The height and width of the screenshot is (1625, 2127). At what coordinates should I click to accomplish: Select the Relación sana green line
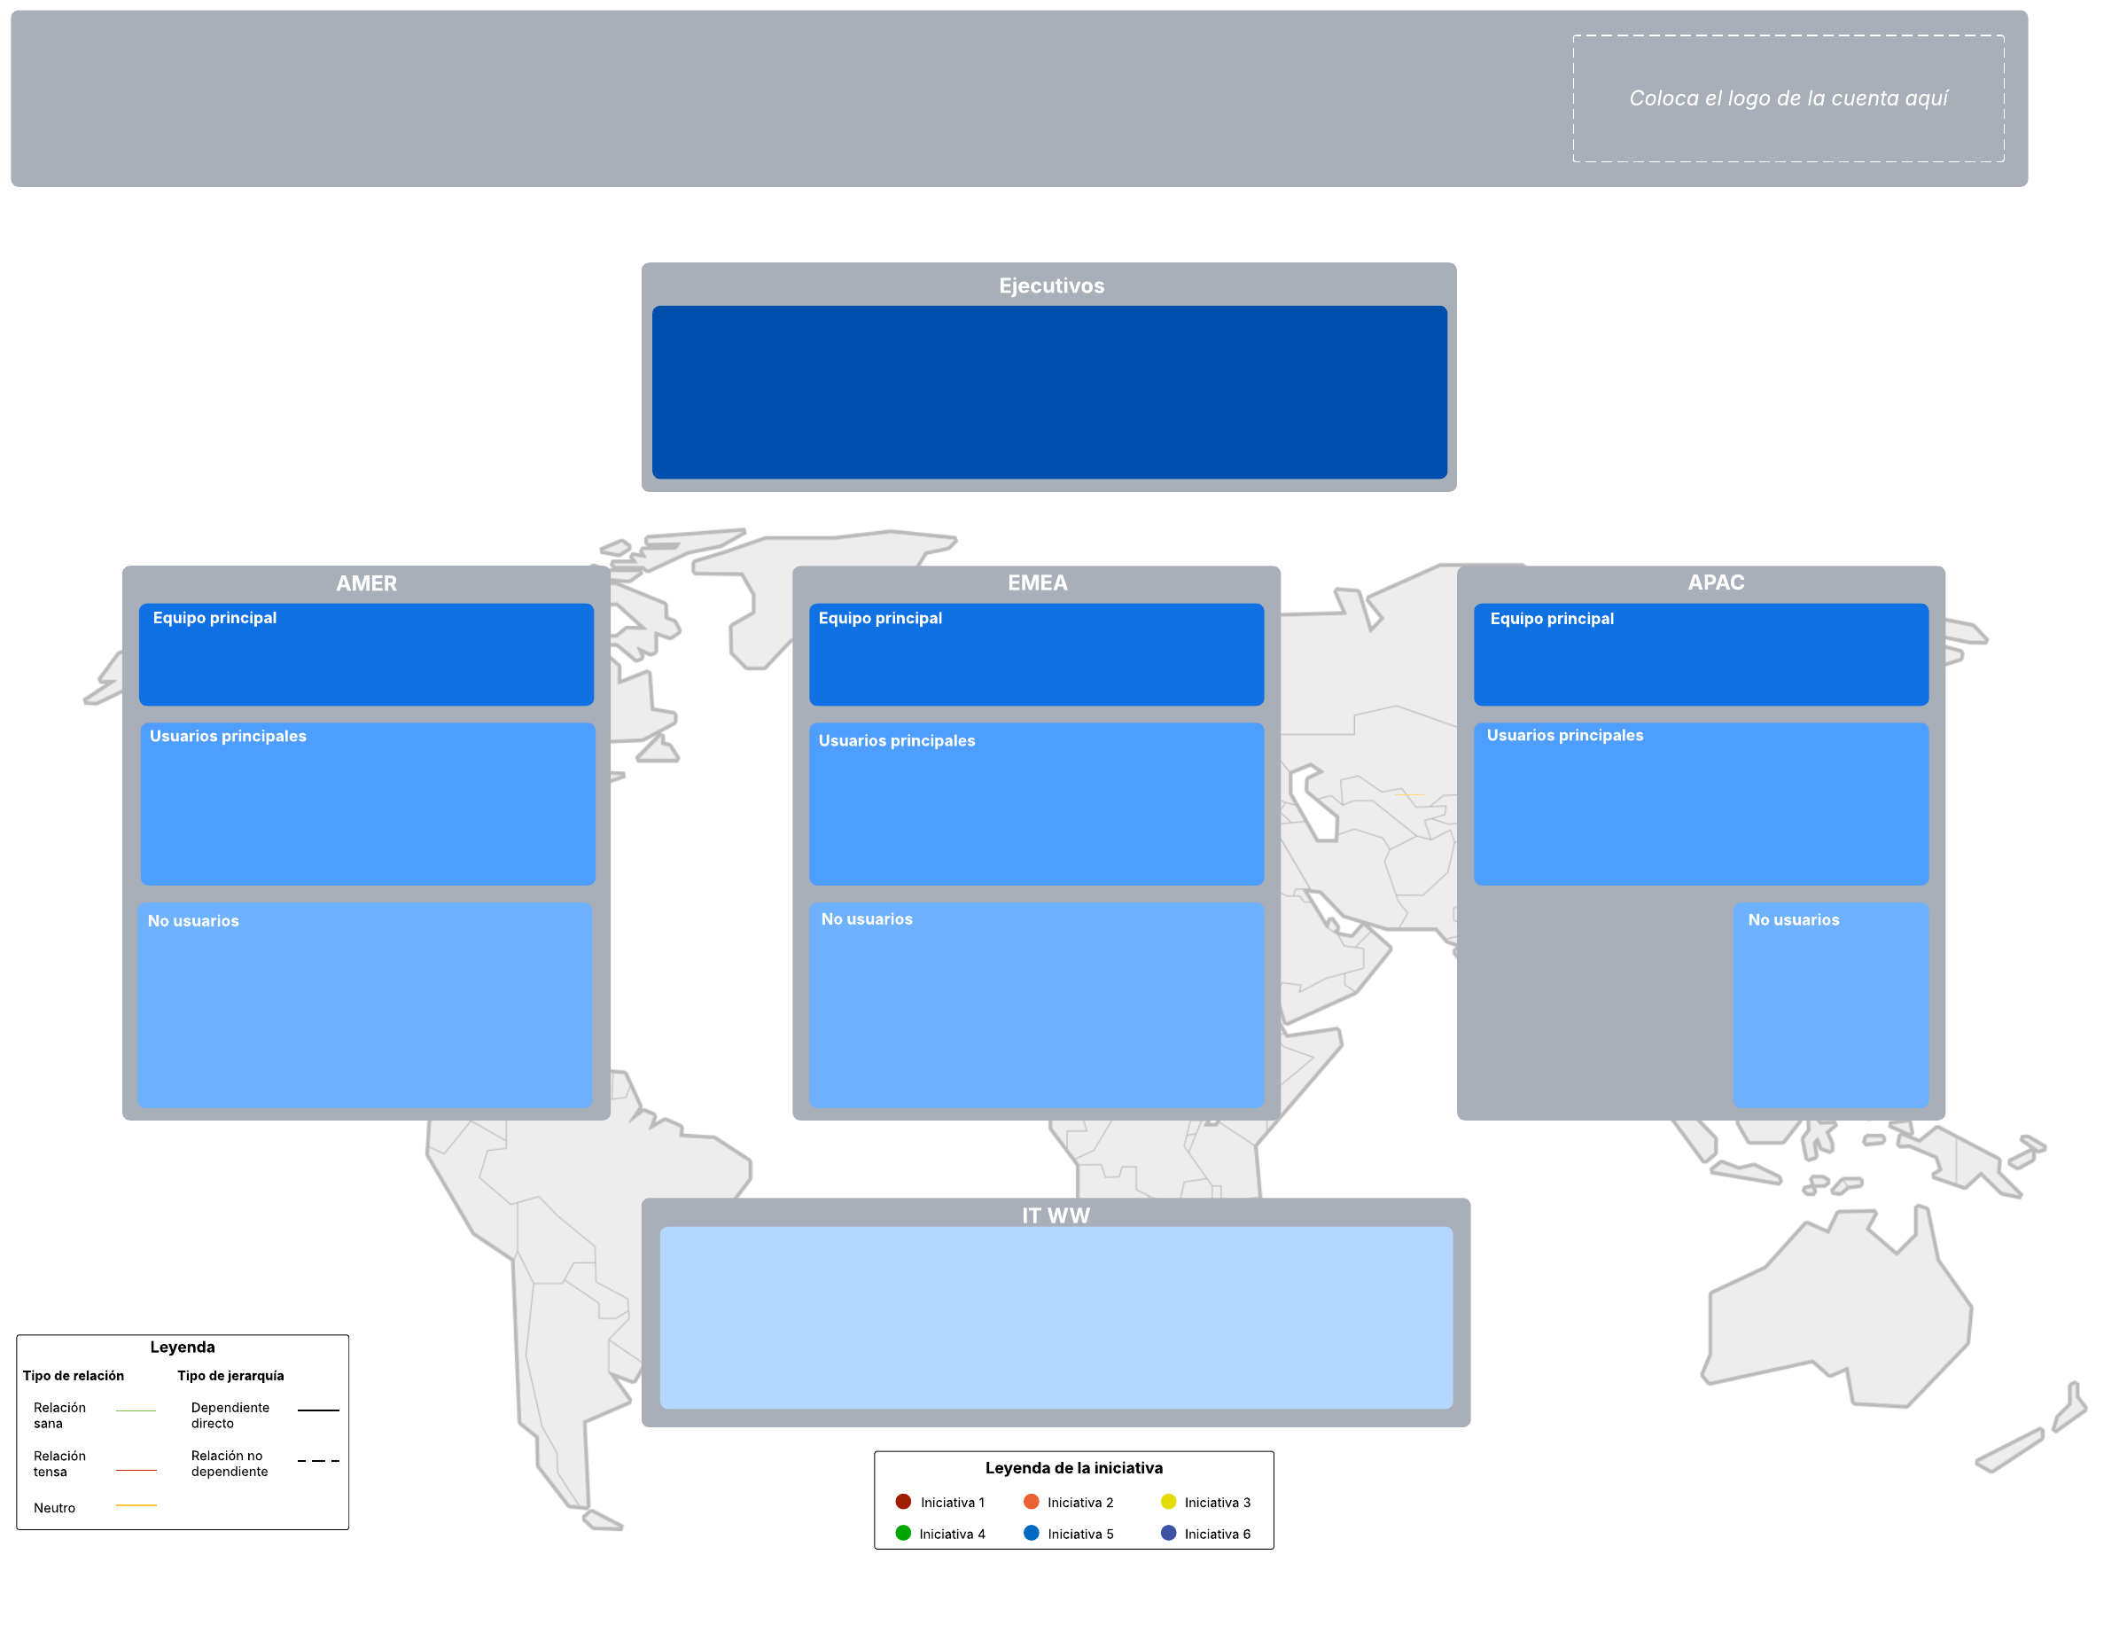point(136,1410)
